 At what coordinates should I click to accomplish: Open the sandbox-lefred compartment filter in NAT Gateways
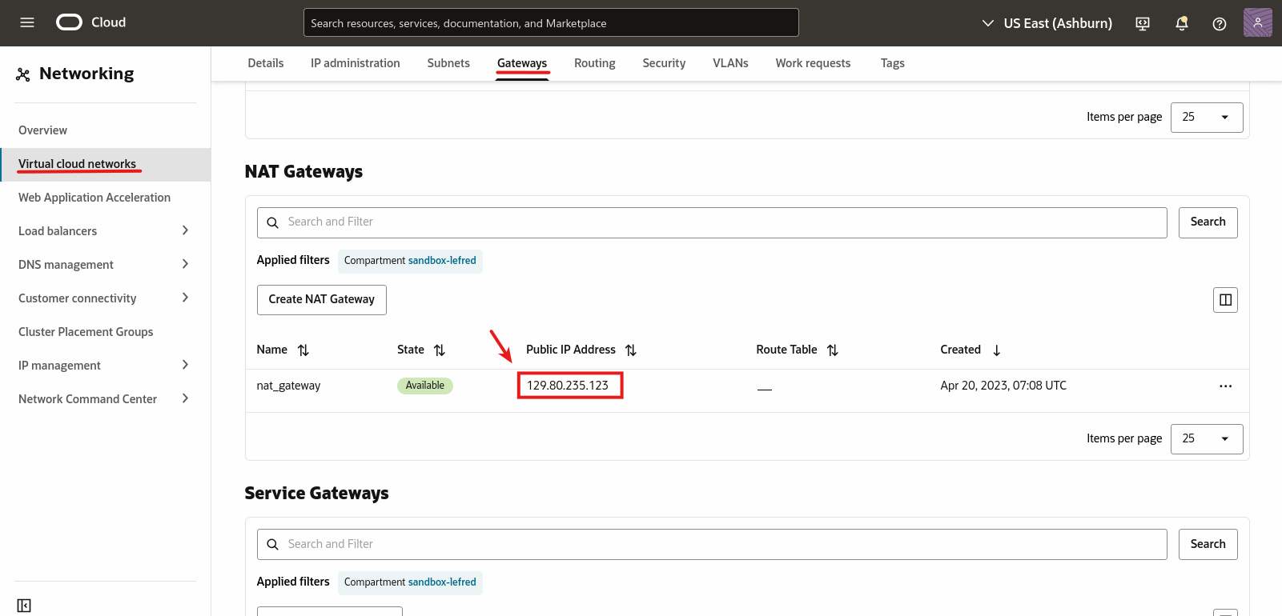442,261
